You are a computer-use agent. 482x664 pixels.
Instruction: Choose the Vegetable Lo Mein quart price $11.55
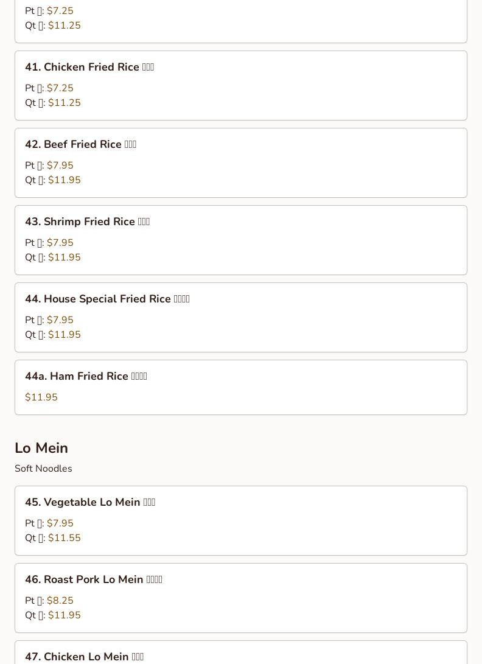(64, 538)
